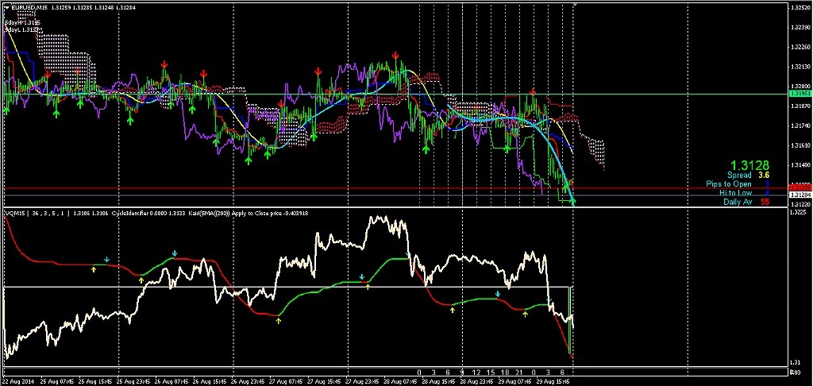Click the 28 Aug 15:45 time label

[438, 381]
